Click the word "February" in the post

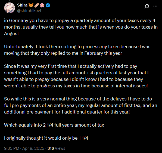point(94,53)
